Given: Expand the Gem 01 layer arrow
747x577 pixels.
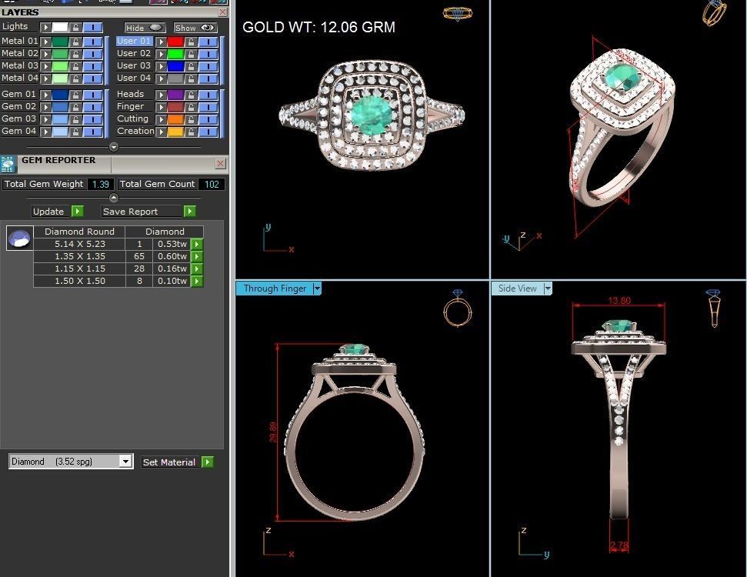Looking at the screenshot, I should tap(46, 95).
